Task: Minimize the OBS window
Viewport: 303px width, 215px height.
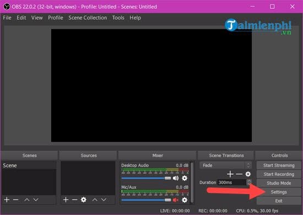Action: click(x=252, y=7)
